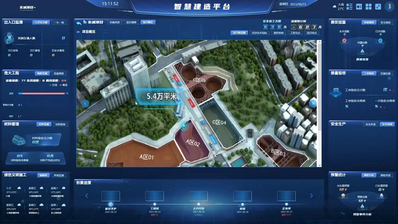Click the exit fullscreen icon in header
Viewport: 398px width, 224px height.
pos(378,6)
